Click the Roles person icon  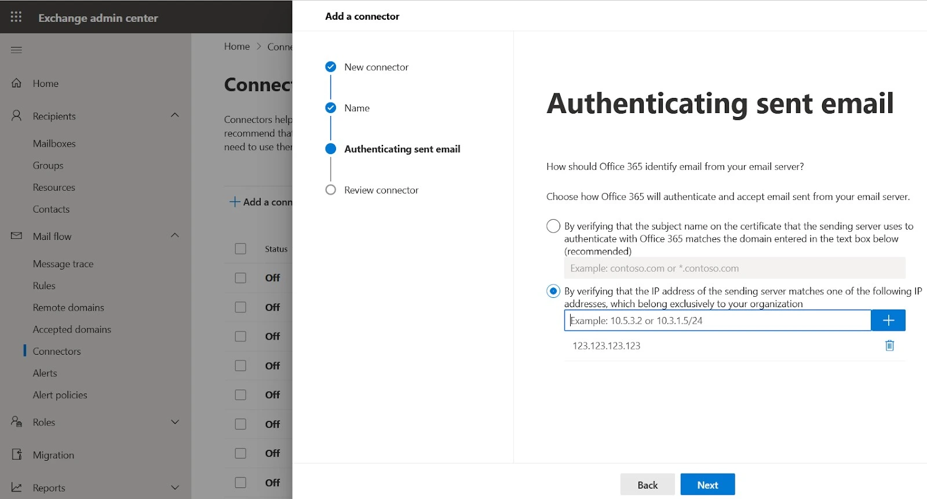17,422
